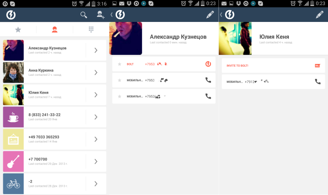Tap mail icon in middle status bar
328x195 pixels.
[122, 3]
